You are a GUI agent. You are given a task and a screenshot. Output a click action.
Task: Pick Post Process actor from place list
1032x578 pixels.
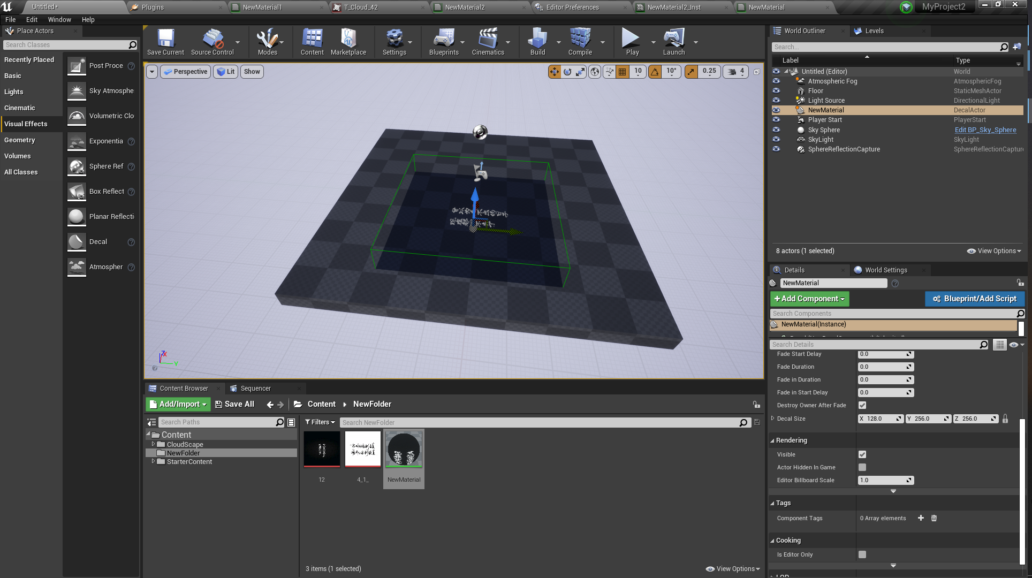click(101, 66)
